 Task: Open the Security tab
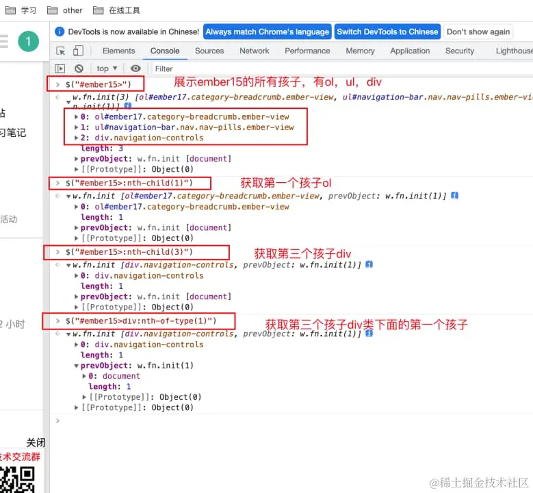pos(460,51)
